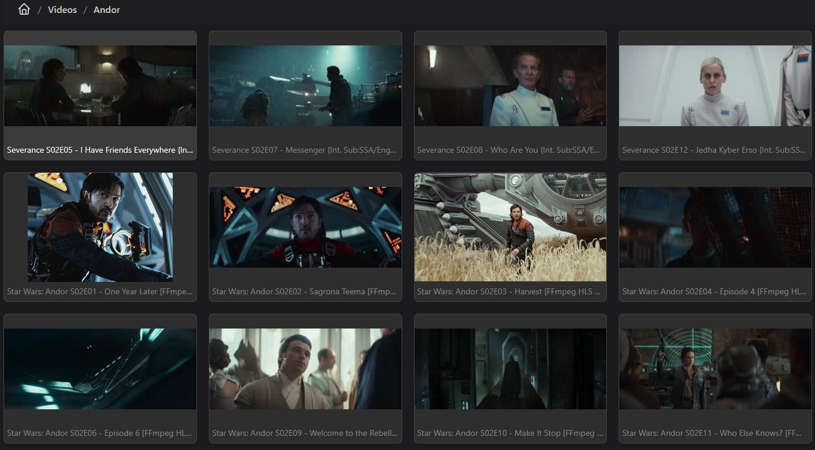
Task: Click title text 'Andor S02E03 - Harvest'
Action: (x=498, y=291)
